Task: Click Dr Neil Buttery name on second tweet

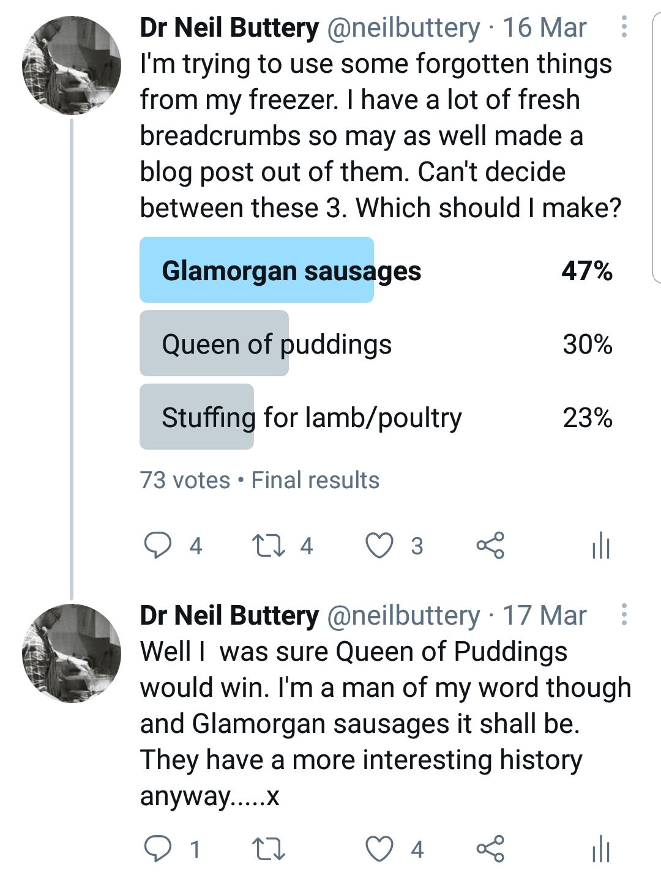Action: (x=229, y=615)
